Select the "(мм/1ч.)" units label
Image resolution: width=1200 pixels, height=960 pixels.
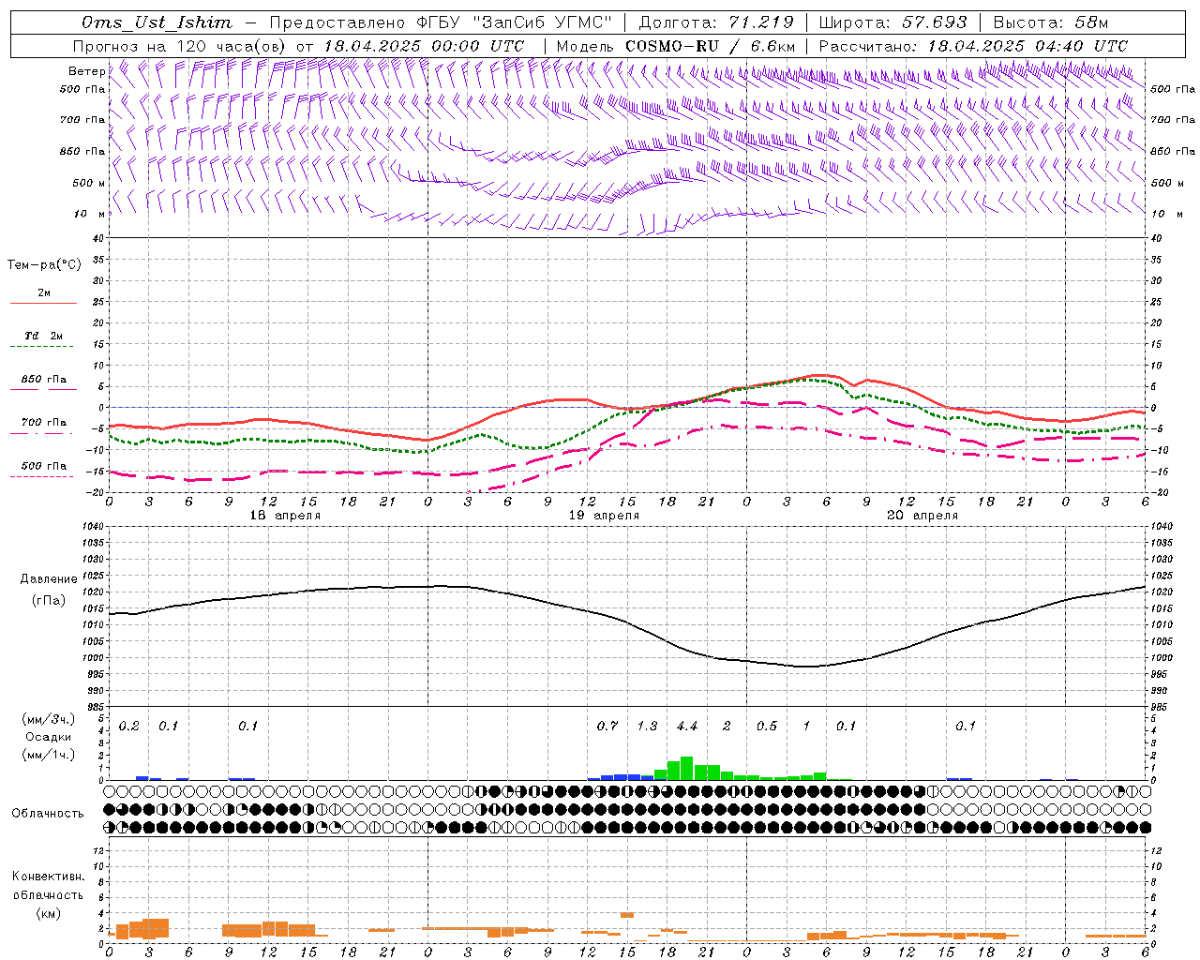click(x=49, y=755)
